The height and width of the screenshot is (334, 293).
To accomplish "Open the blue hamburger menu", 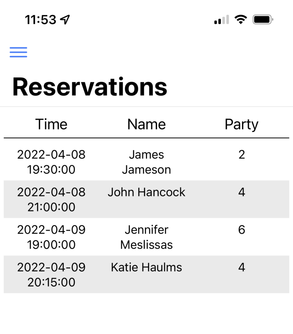I will click(x=18, y=52).
